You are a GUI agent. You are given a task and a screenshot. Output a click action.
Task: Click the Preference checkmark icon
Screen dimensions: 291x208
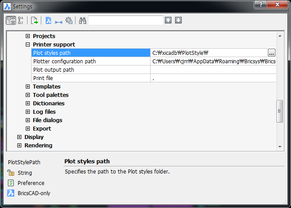[x=11, y=183]
